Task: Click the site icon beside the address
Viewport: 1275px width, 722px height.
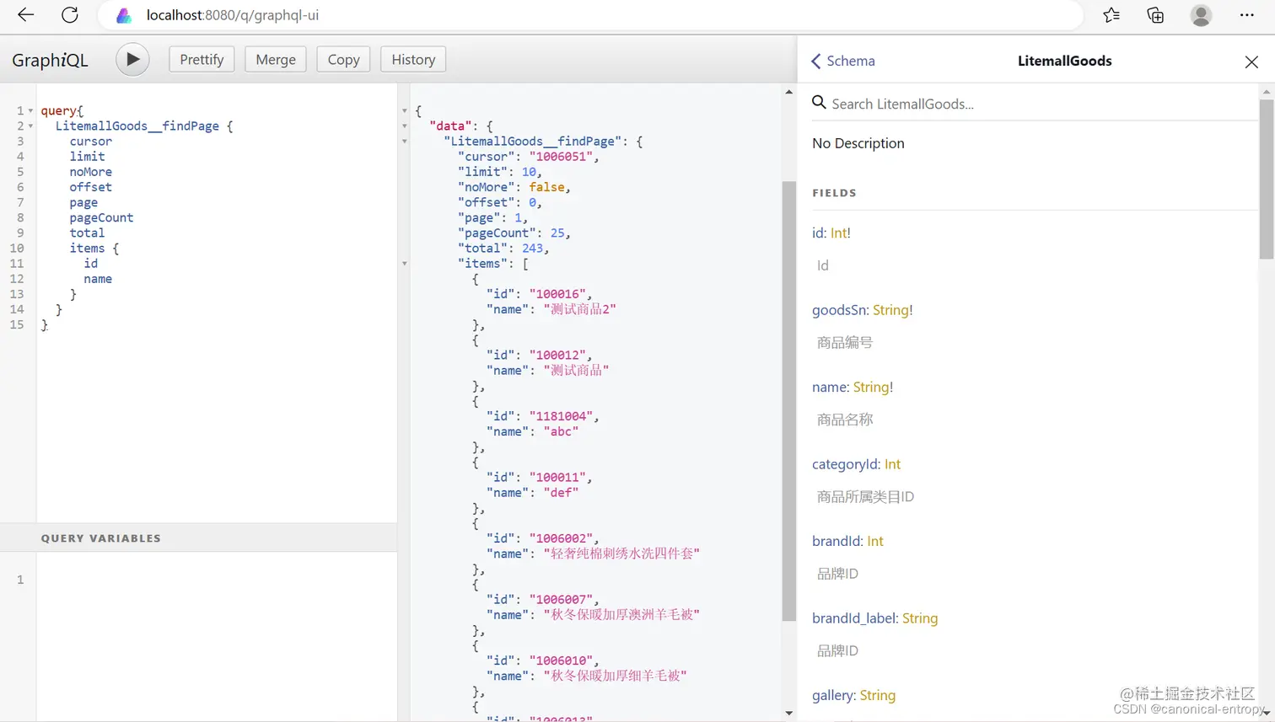Action: (x=124, y=15)
